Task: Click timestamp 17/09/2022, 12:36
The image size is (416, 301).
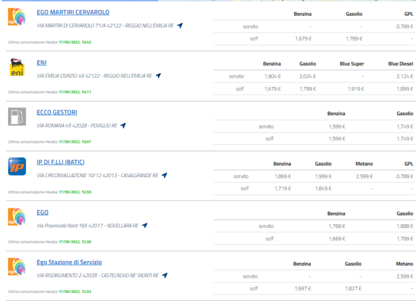Action: pos(75,242)
